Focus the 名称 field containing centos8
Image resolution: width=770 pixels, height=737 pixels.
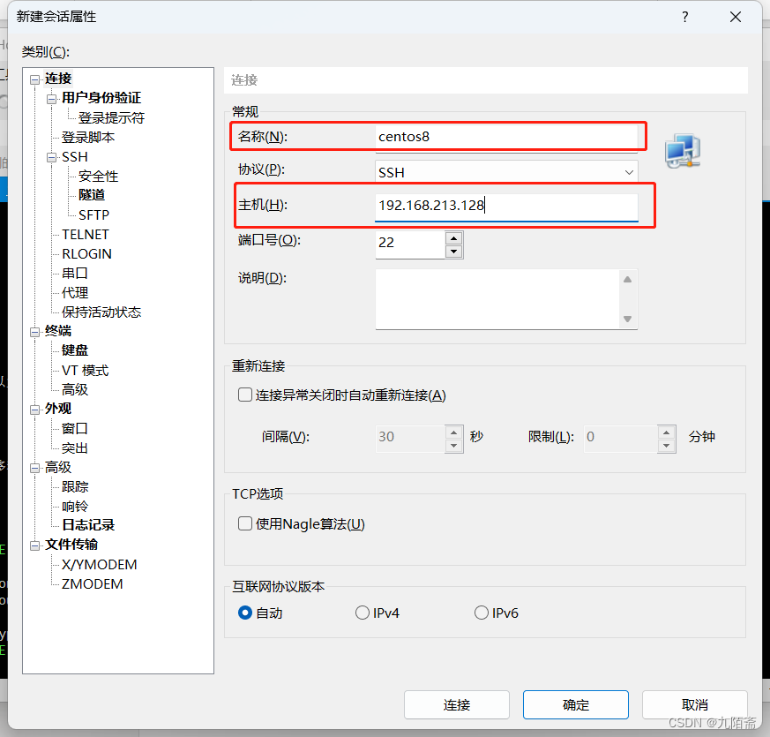click(x=506, y=137)
